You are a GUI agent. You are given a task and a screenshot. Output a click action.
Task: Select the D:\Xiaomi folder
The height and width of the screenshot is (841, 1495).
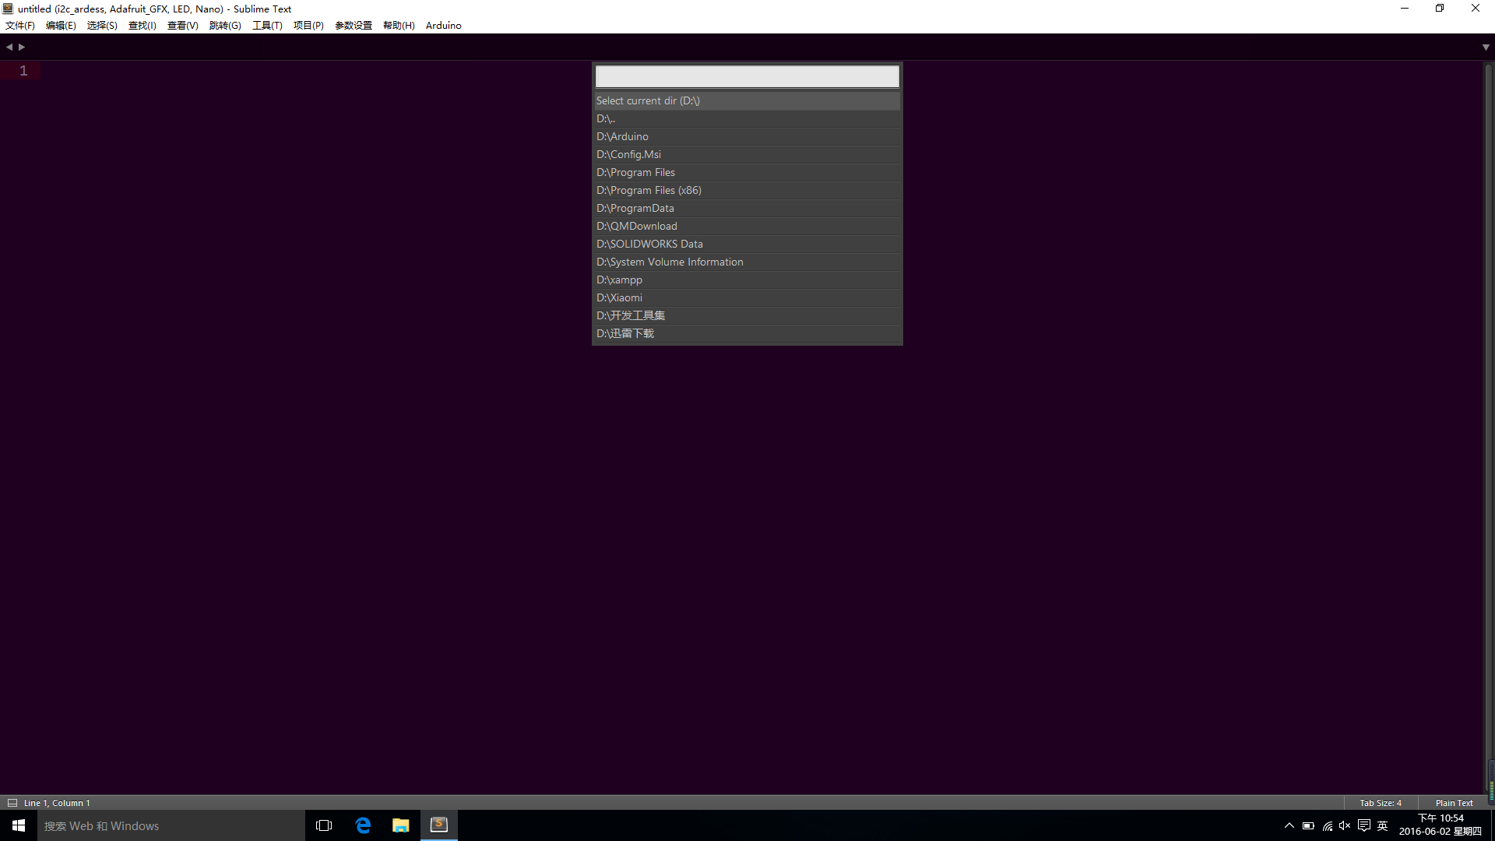pyautogui.click(x=747, y=297)
